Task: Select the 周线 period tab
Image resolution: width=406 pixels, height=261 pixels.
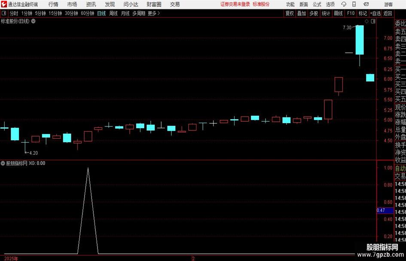Action: pyautogui.click(x=113, y=13)
